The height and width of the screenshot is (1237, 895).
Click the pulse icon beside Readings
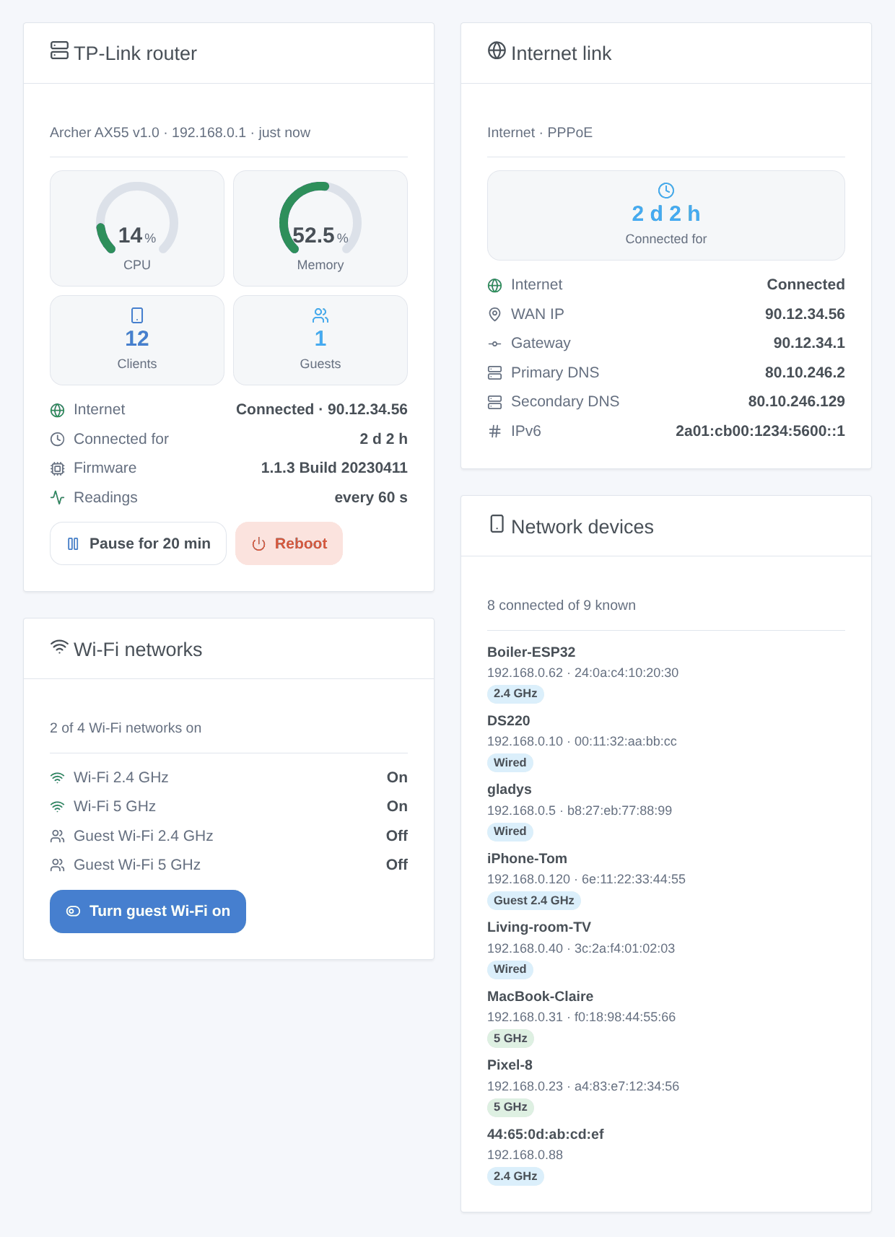(58, 498)
